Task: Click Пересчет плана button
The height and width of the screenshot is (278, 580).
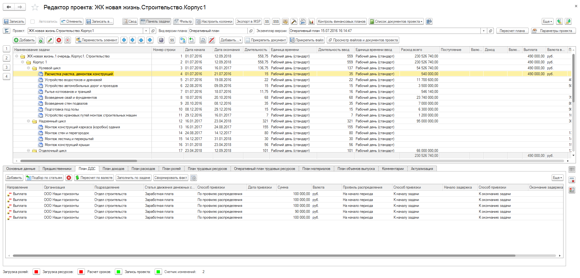Action: [512, 31]
